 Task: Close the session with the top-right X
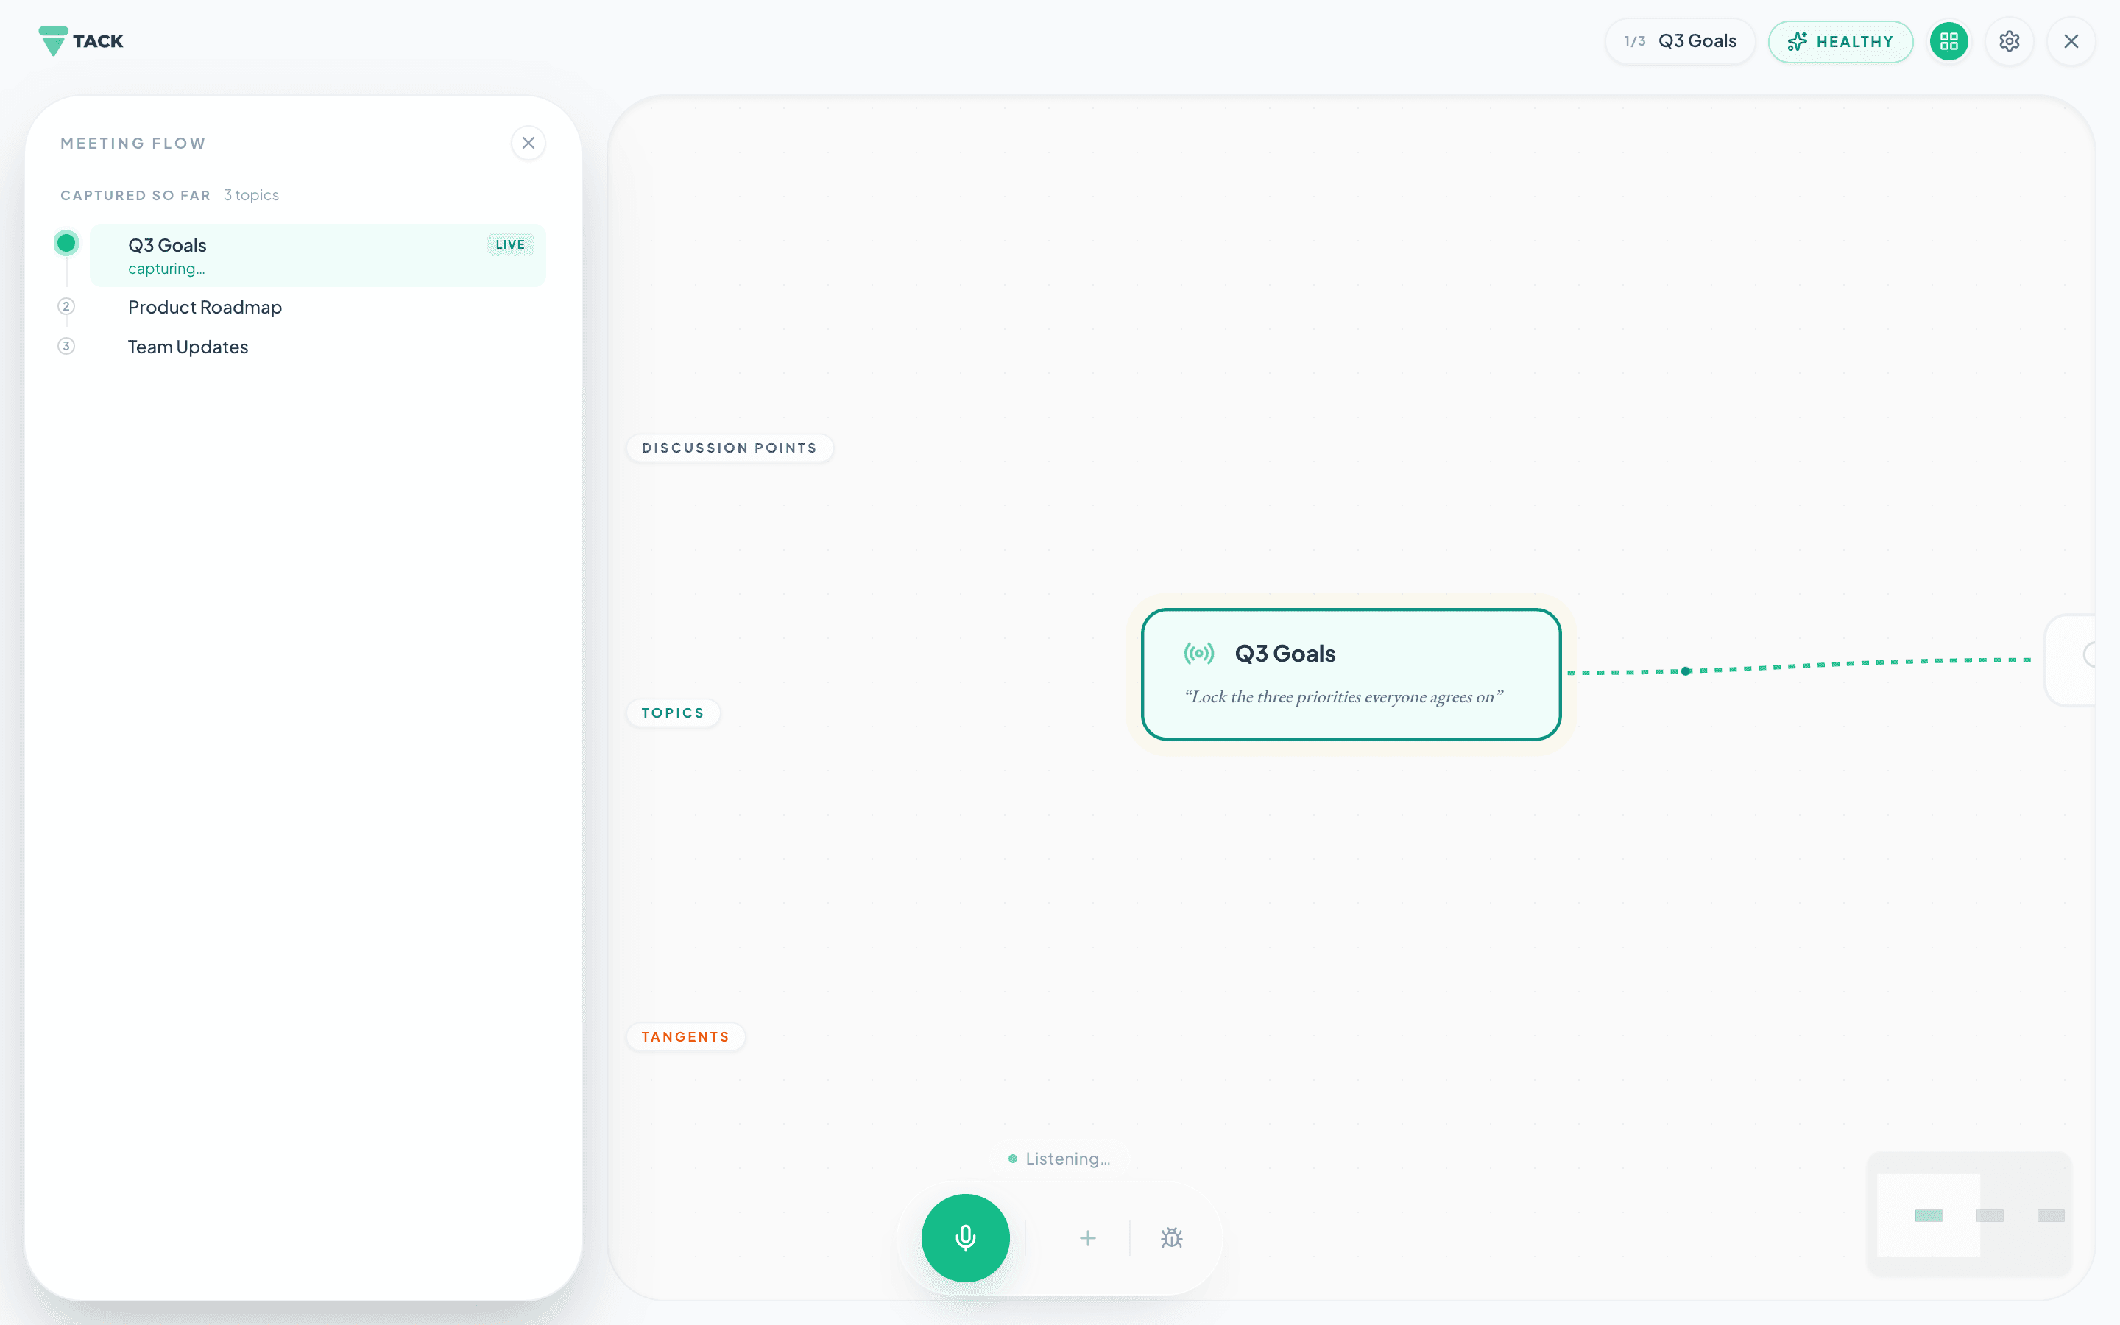tap(2071, 41)
